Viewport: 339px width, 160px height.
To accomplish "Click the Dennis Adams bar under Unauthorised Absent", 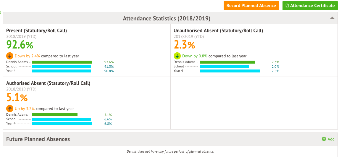I will (227, 62).
